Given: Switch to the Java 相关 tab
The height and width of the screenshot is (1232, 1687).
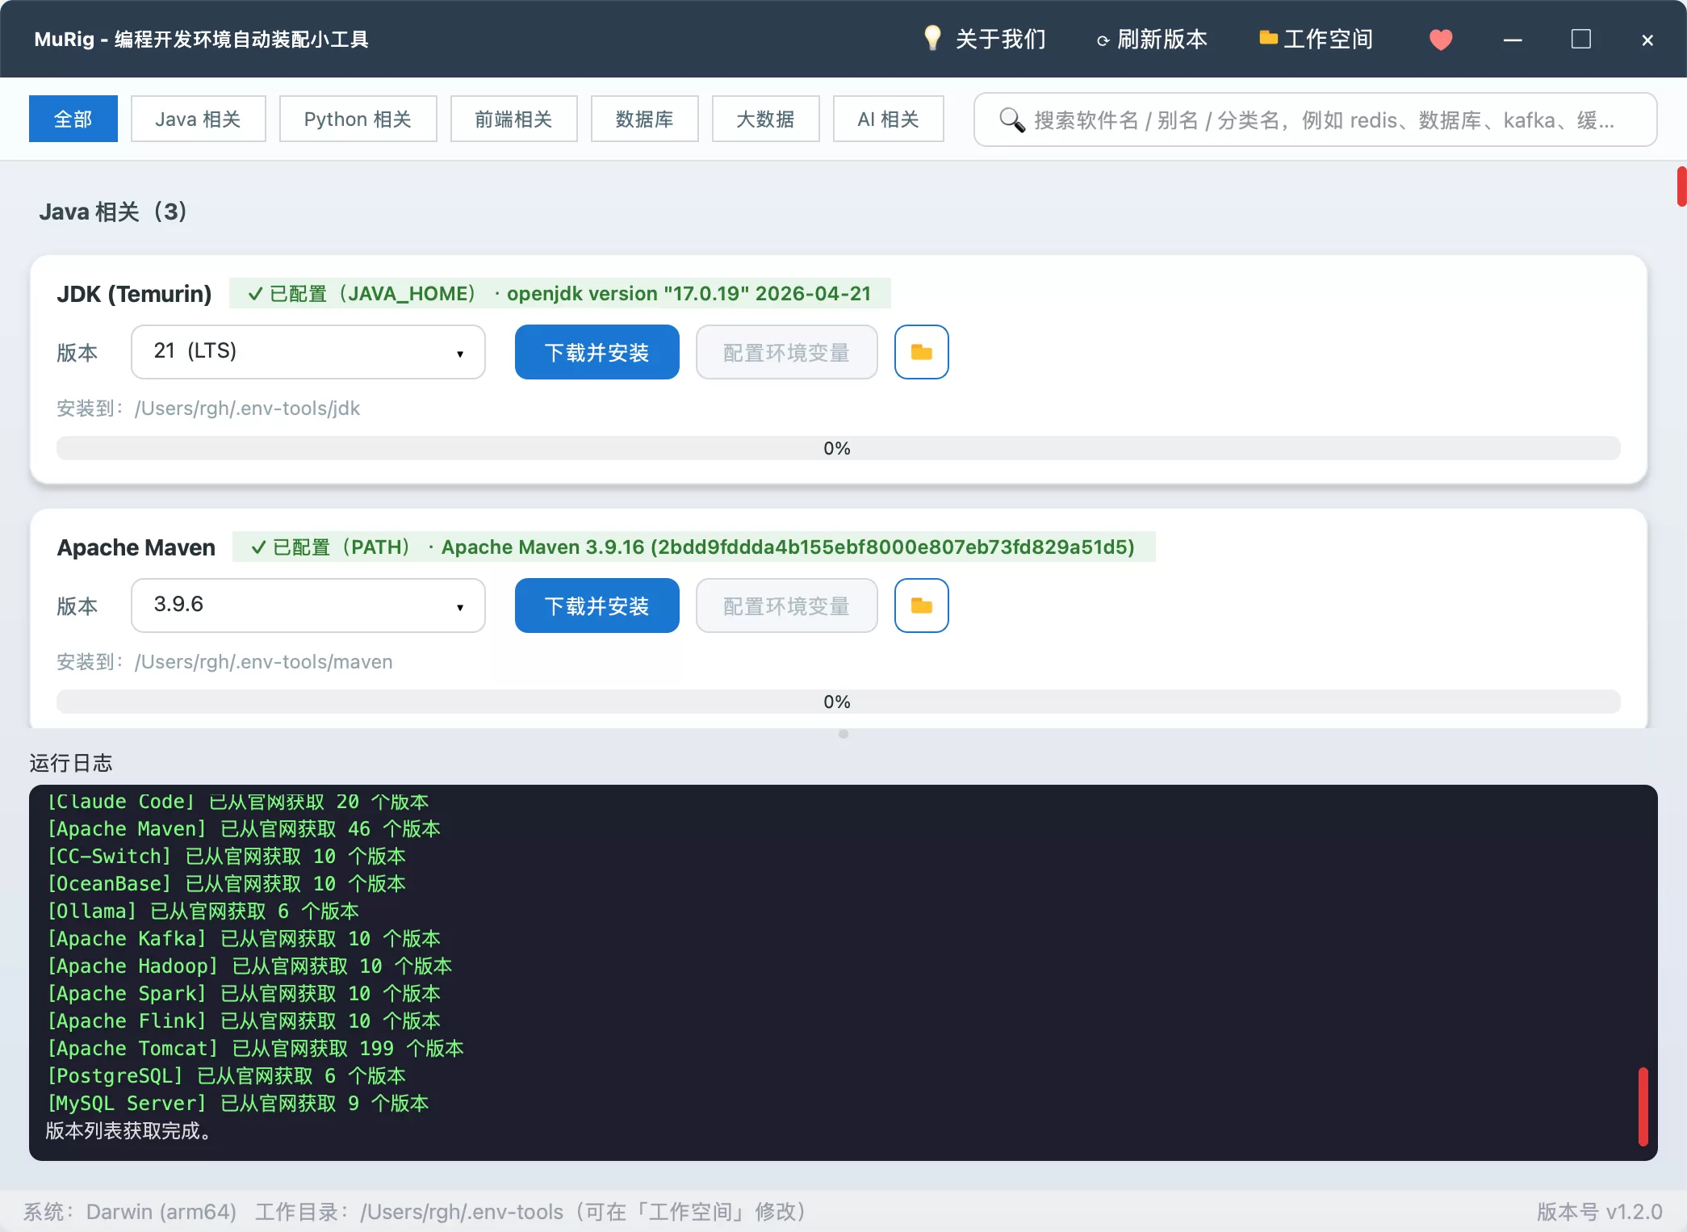Looking at the screenshot, I should (x=198, y=119).
